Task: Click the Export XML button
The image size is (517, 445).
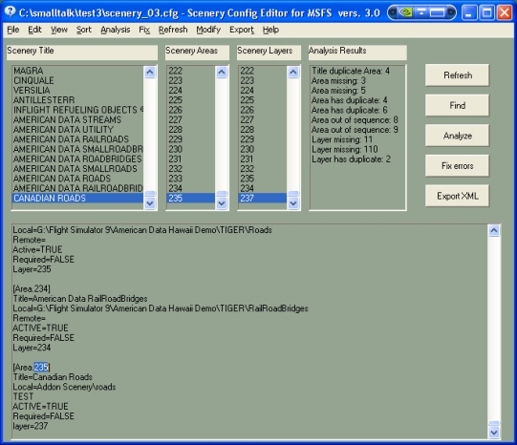Action: click(458, 196)
